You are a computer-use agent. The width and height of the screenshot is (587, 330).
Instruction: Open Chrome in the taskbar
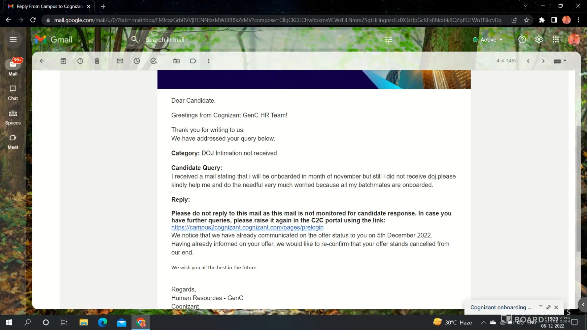click(141, 322)
